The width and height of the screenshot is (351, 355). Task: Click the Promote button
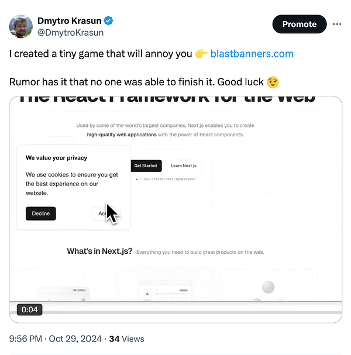click(x=300, y=24)
